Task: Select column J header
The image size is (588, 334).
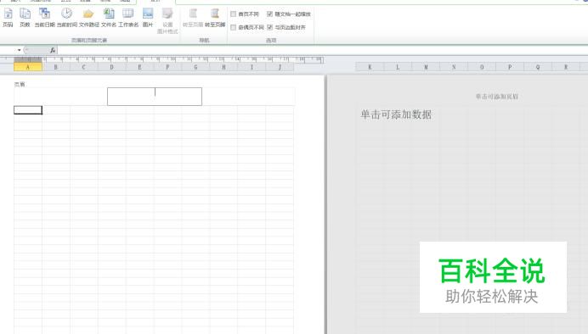Action: click(280, 67)
